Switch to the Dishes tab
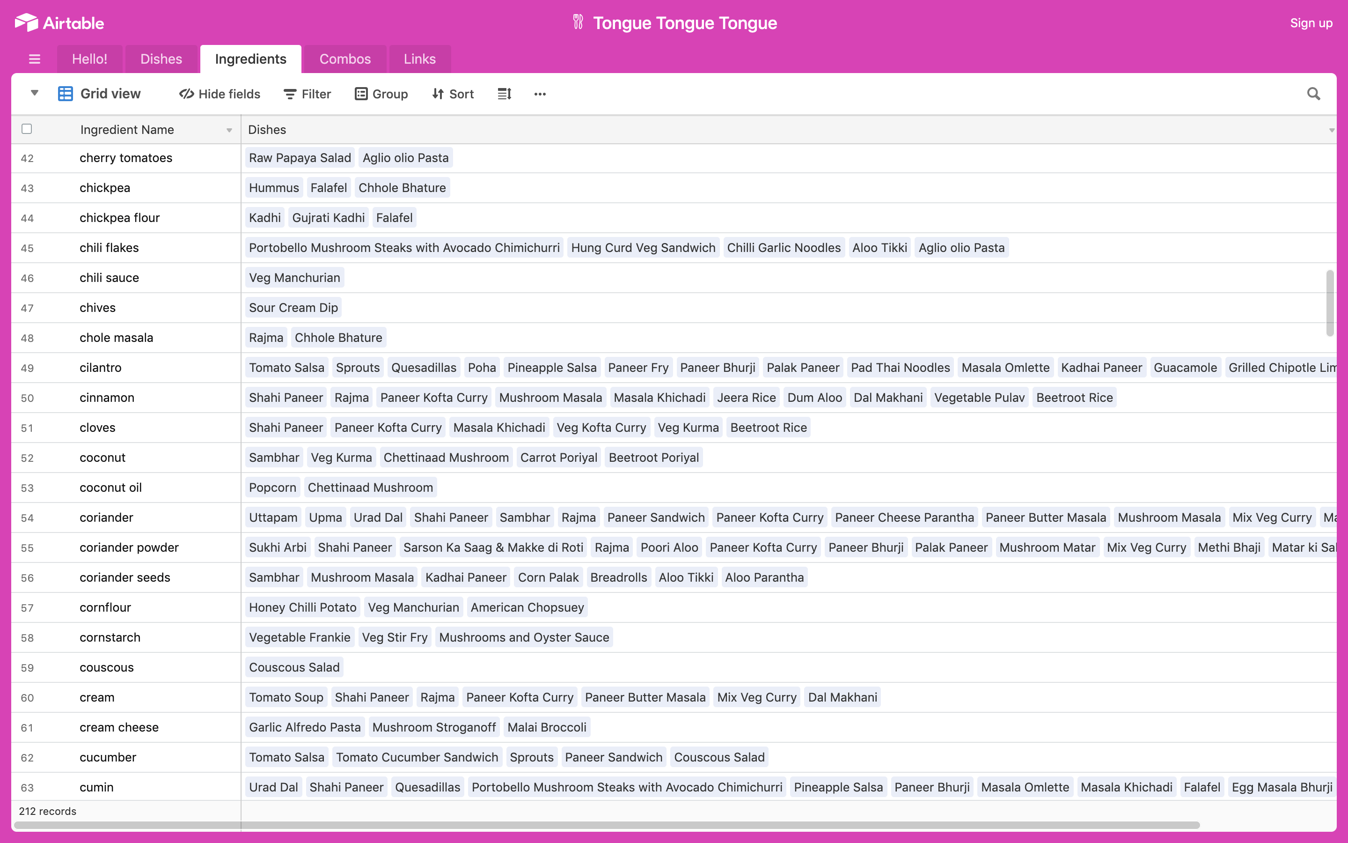The image size is (1348, 843). (x=161, y=59)
